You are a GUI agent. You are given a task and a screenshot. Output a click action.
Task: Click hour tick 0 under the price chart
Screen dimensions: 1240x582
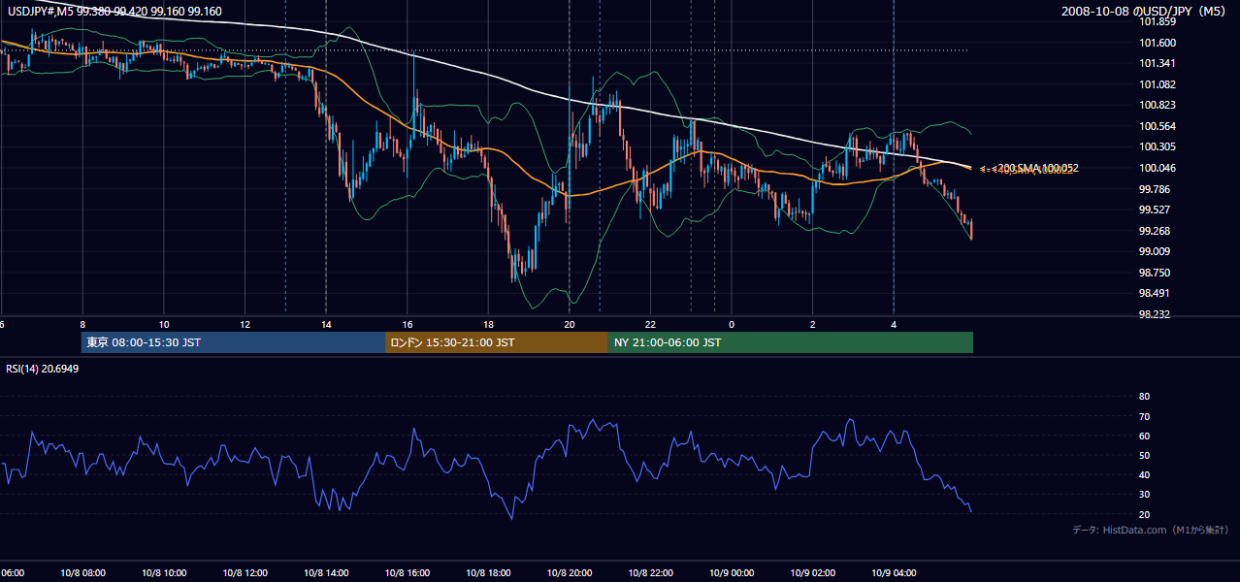(x=732, y=325)
